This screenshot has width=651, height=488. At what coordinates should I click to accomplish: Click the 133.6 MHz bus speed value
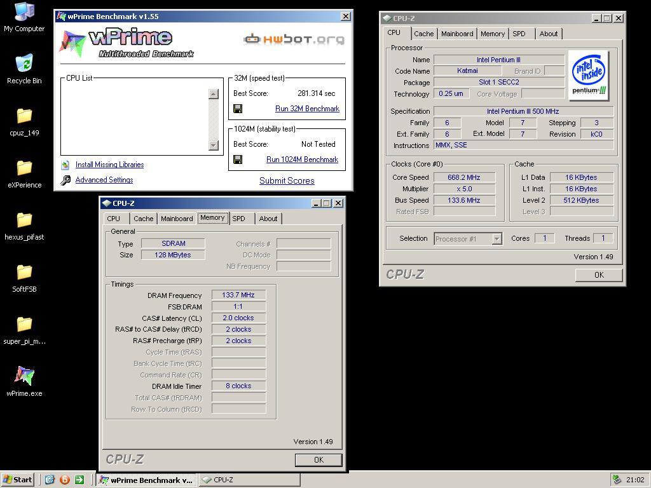tap(464, 200)
